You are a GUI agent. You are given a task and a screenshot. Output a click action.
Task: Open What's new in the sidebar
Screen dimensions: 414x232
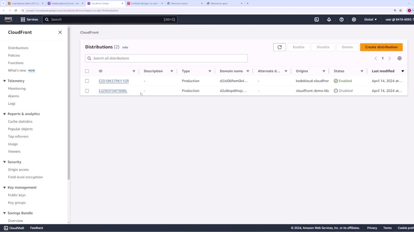(17, 70)
